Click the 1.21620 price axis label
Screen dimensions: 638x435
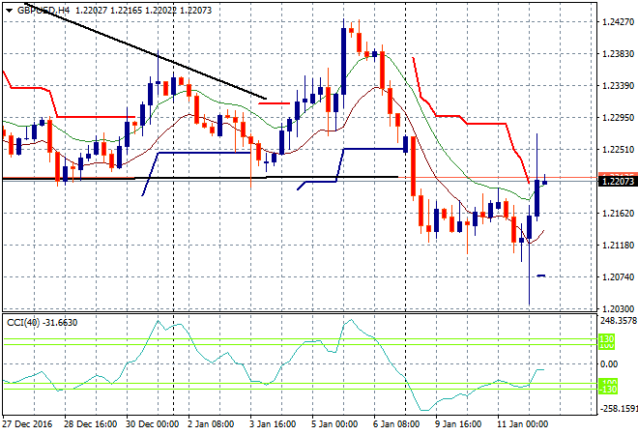tap(618, 214)
